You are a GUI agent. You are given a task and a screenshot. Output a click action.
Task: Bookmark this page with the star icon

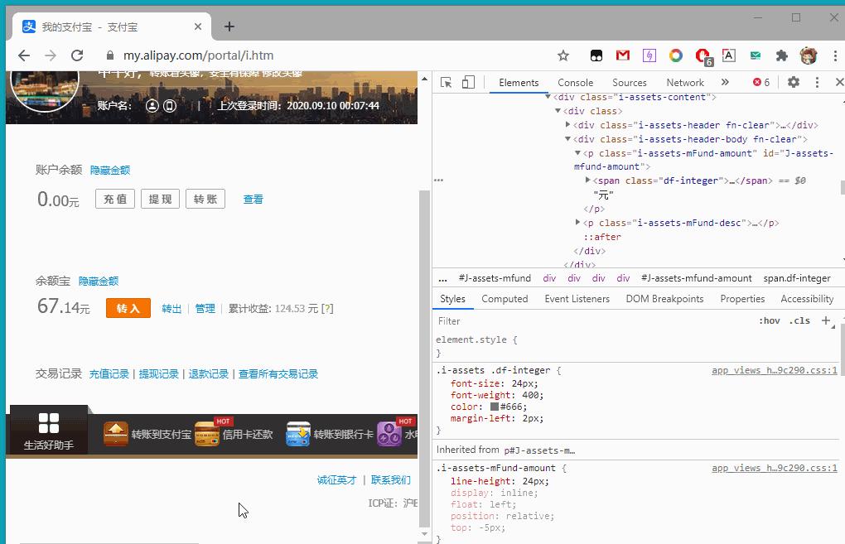563,55
